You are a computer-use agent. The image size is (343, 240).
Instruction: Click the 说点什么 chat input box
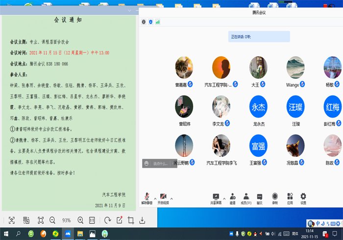point(161,164)
